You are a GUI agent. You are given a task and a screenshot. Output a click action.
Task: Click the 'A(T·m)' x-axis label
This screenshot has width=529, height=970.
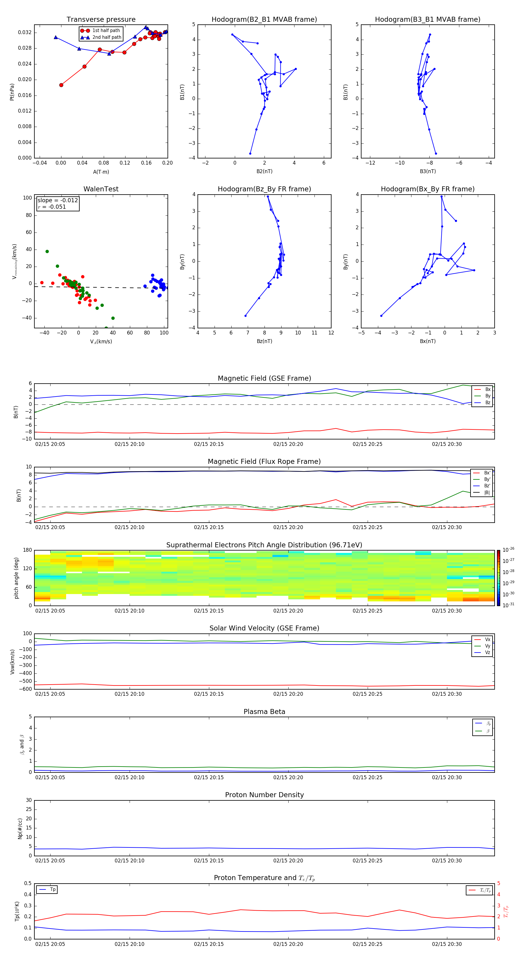pos(101,172)
